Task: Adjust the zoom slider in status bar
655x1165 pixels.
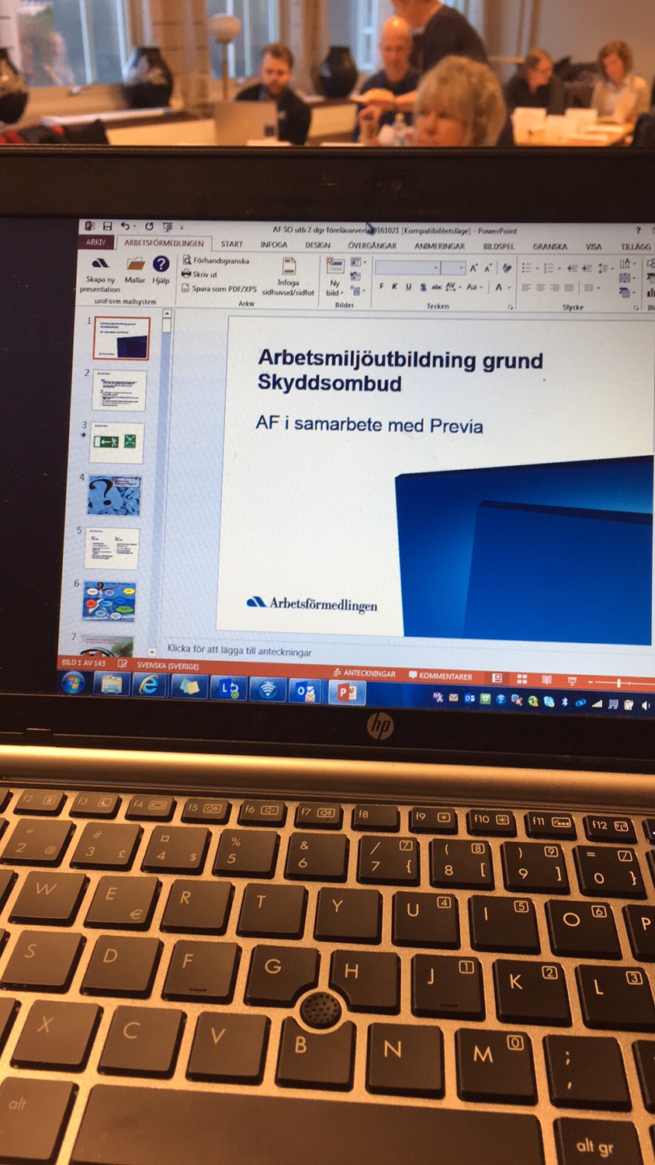Action: tap(619, 683)
